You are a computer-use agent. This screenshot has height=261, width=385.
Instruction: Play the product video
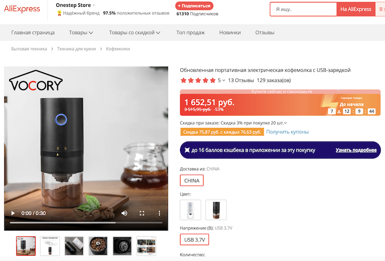click(13, 213)
